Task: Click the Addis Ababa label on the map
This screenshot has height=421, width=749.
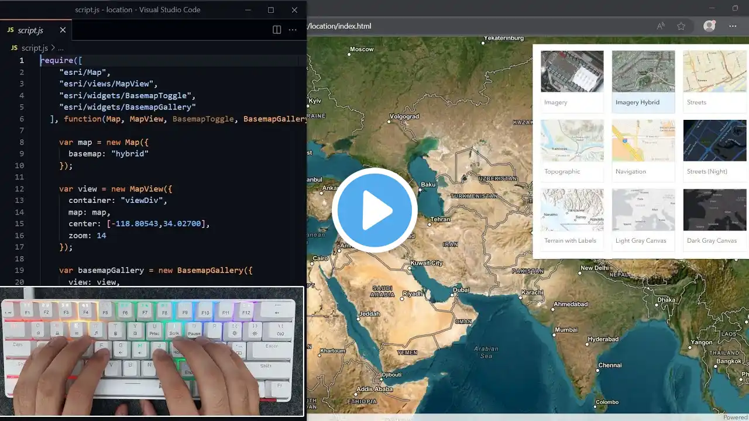Action: 374,389
